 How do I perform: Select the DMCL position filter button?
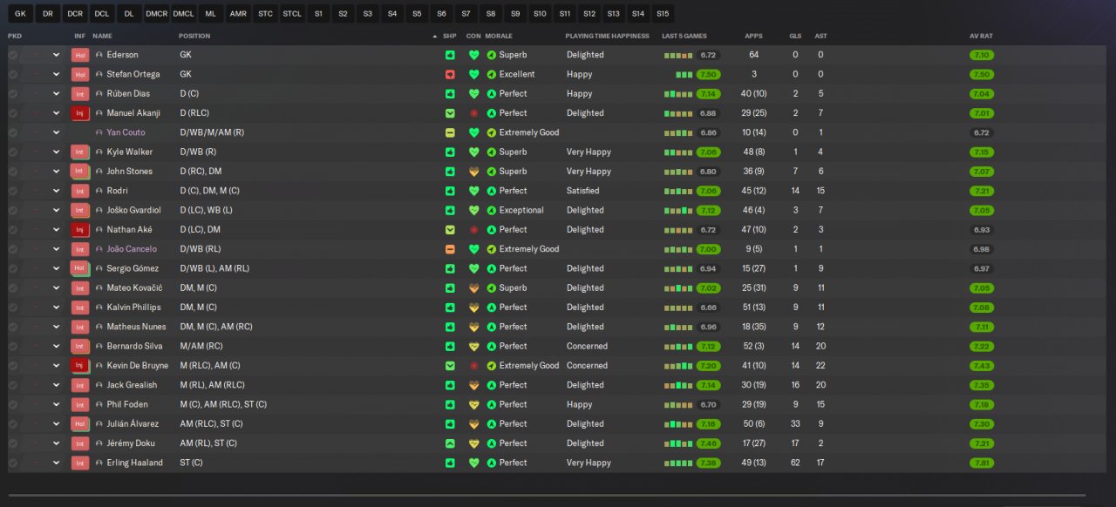click(x=183, y=14)
